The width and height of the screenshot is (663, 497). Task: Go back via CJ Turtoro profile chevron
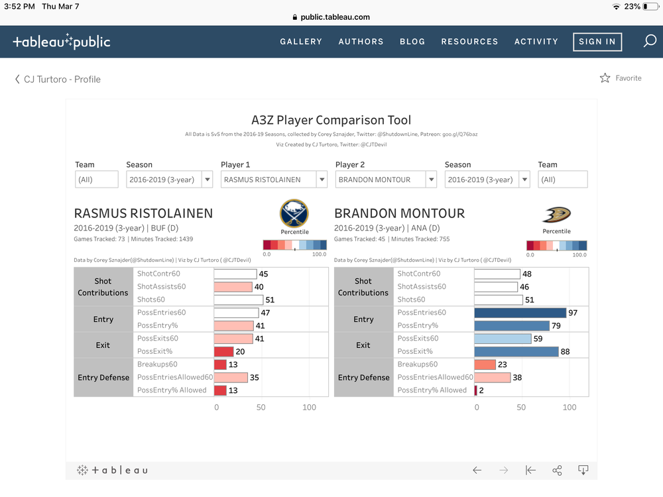(x=17, y=79)
